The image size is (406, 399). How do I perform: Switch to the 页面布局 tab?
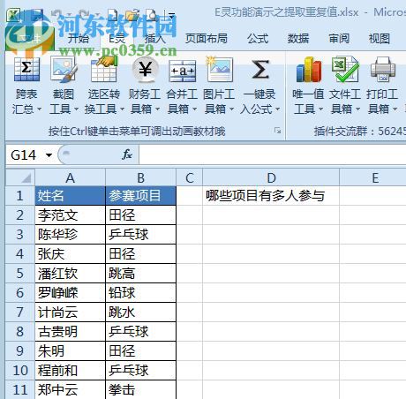(x=207, y=39)
